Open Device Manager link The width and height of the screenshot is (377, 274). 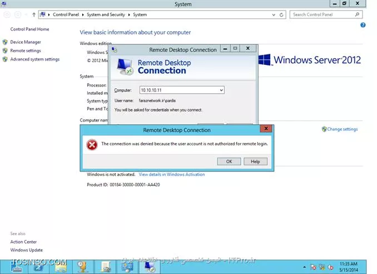[26, 42]
